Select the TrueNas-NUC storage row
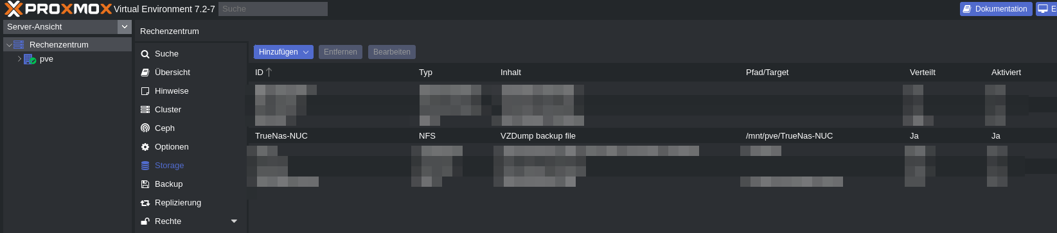This screenshot has height=233, width=1057. click(x=652, y=136)
